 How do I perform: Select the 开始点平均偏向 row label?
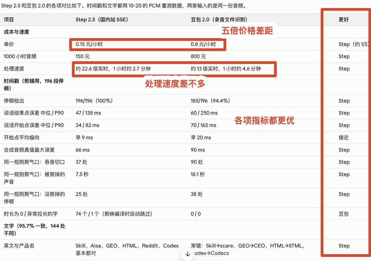click(22, 137)
